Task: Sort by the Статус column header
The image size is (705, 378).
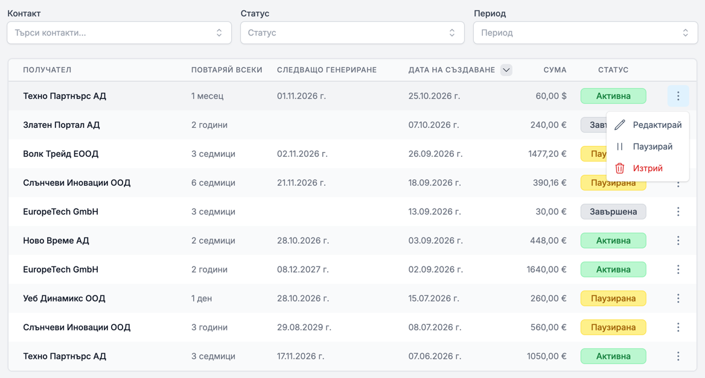Action: tap(613, 70)
